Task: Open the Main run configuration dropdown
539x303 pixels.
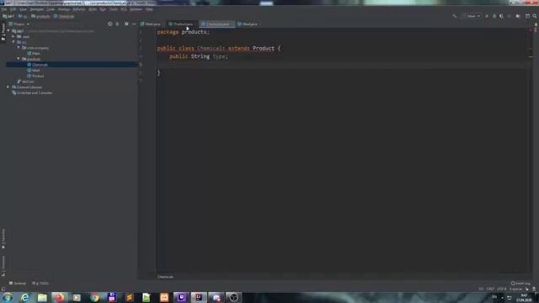Action: pos(472,16)
